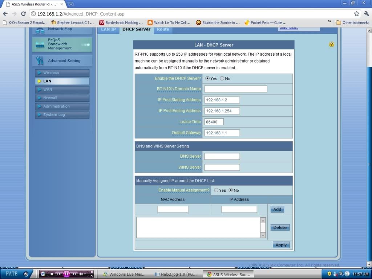Open a new browser tab
This screenshot has height=279, width=372.
click(71, 4)
